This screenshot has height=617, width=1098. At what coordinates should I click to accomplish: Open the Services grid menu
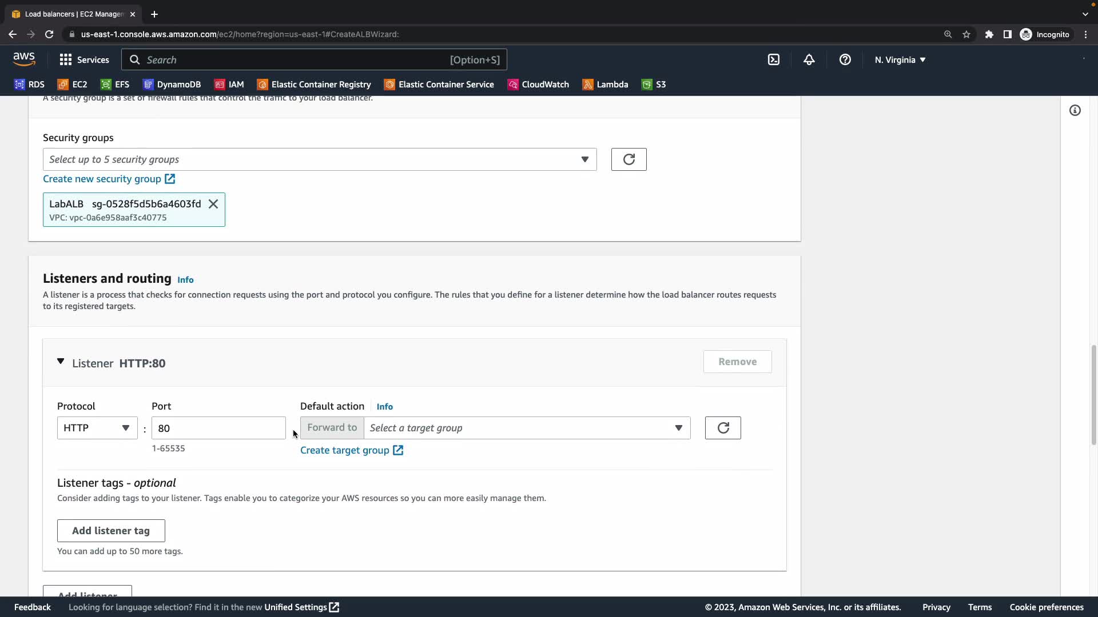[84, 59]
